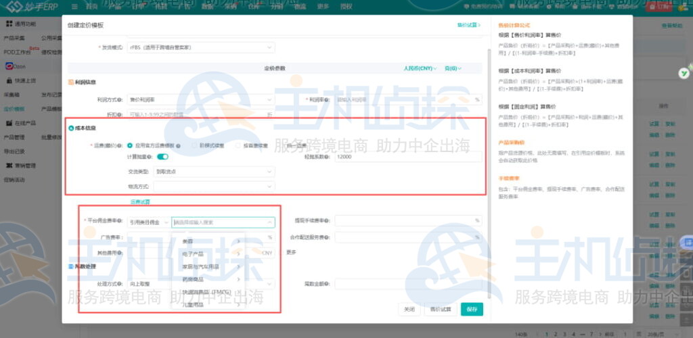
Task: Click help icon beside 尾数金额 label
Action: point(328,284)
